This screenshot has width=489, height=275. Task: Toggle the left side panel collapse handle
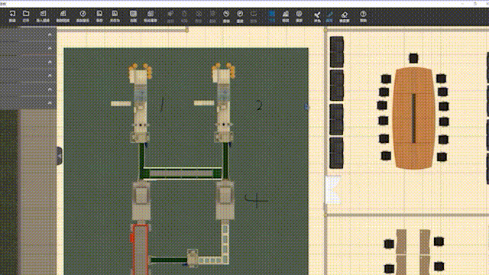[x=60, y=156]
